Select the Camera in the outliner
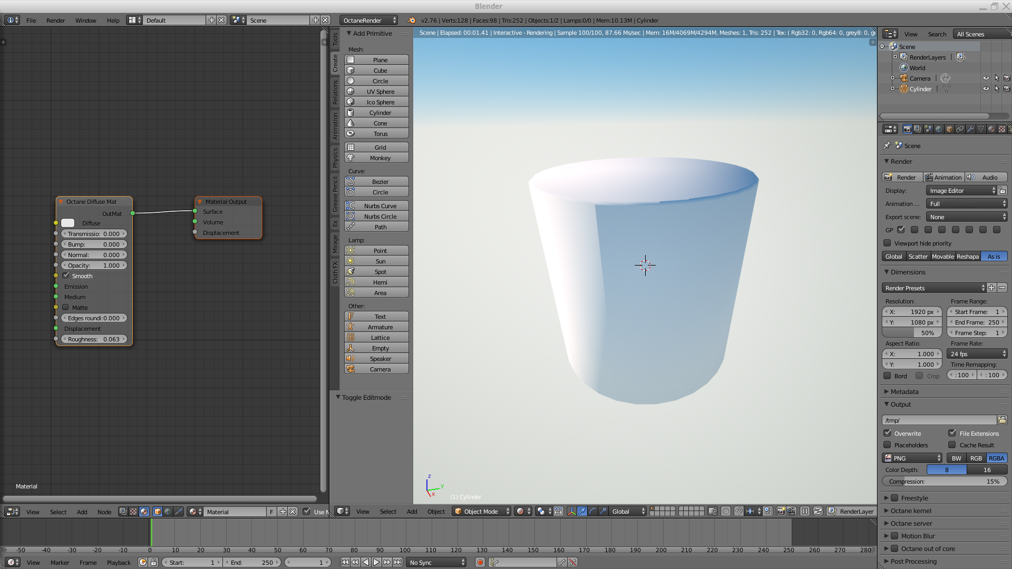 [x=920, y=79]
